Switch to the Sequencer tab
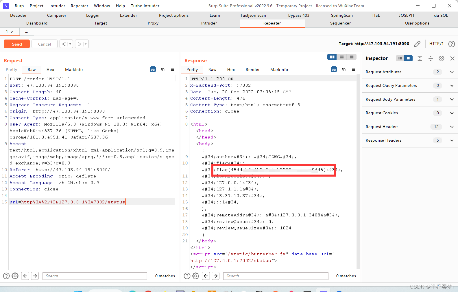The width and height of the screenshot is (458, 292). [340, 23]
